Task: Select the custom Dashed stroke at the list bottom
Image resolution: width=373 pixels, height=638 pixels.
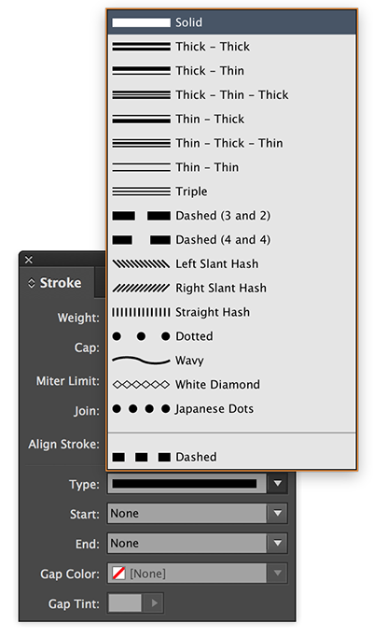Action: point(232,457)
